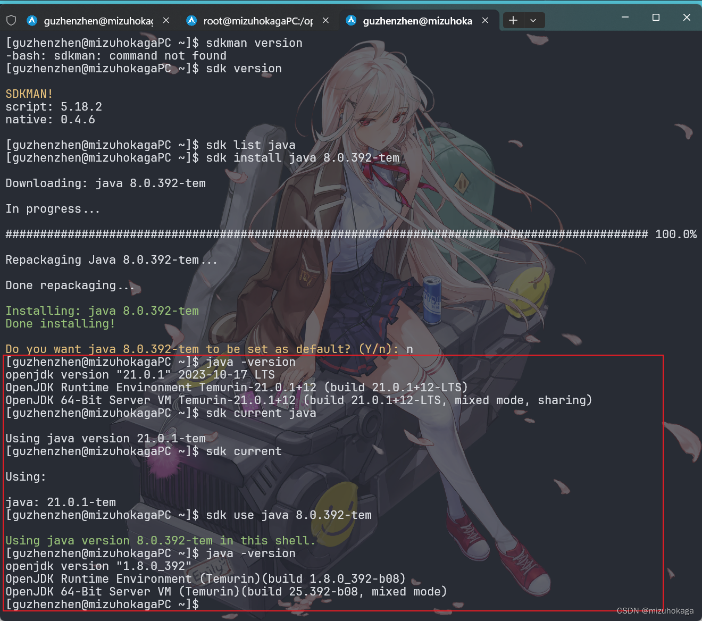Click the 'Done installing!' line

tap(60, 324)
